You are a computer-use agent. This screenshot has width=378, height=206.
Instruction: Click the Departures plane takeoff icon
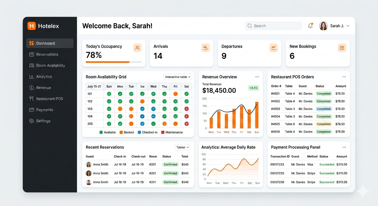click(x=273, y=48)
